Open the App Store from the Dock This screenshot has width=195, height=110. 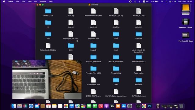point(124,106)
